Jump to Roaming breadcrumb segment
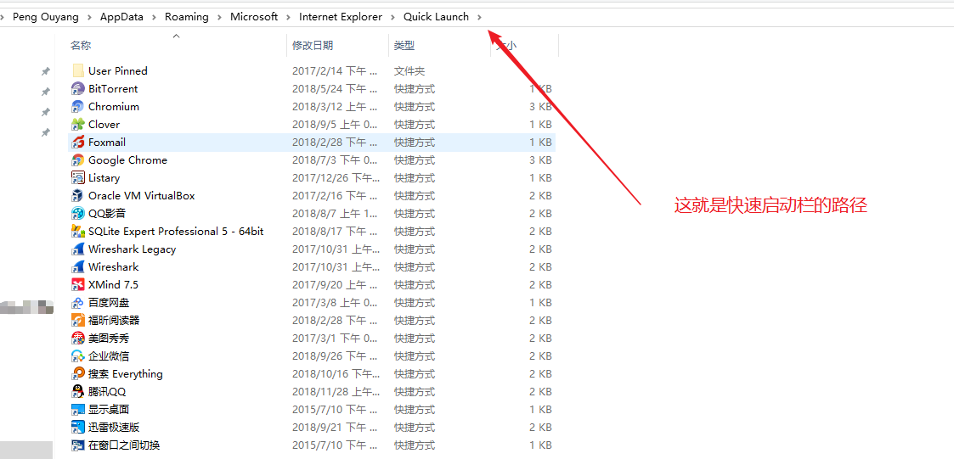 tap(187, 17)
